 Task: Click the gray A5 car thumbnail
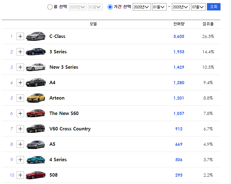pos(36,145)
